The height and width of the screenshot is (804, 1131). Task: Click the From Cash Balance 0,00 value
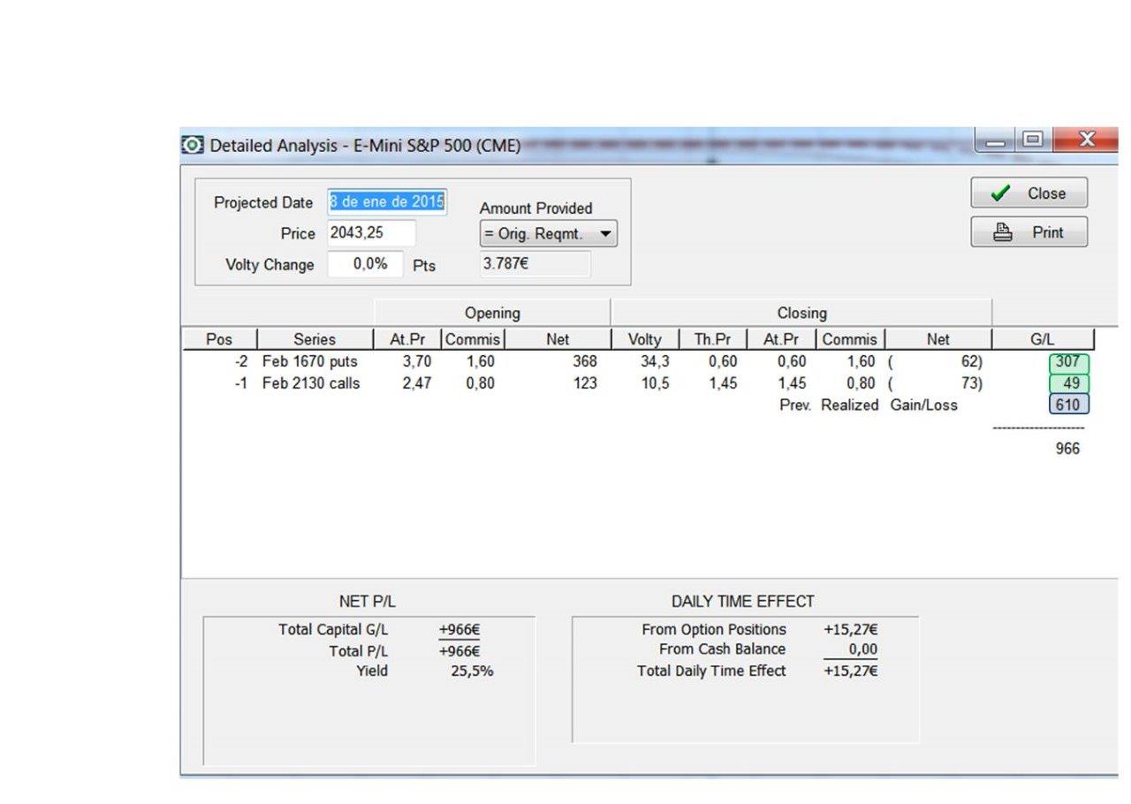[862, 649]
